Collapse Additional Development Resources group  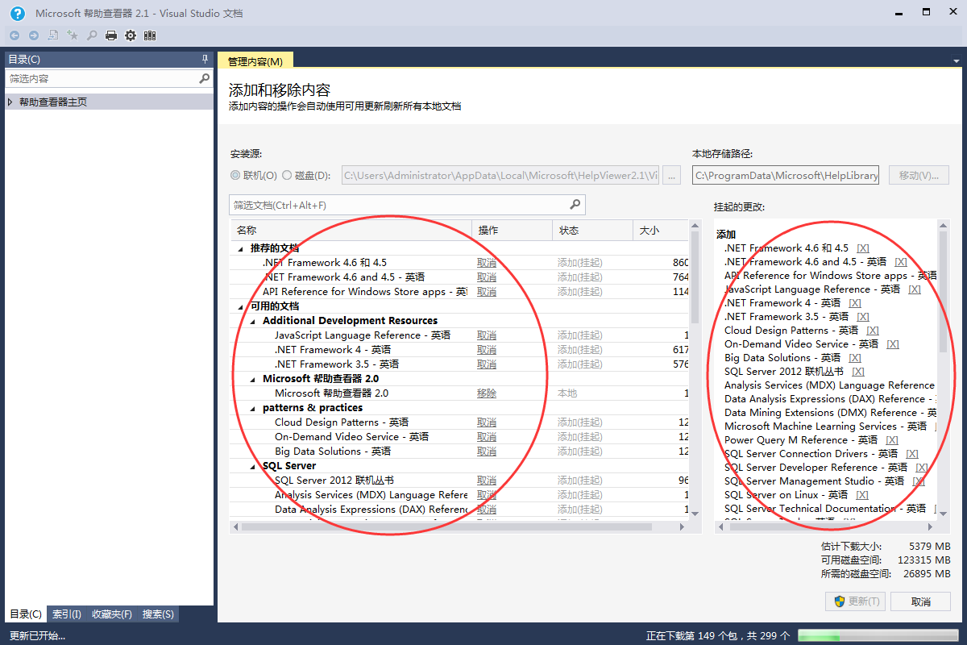click(253, 321)
